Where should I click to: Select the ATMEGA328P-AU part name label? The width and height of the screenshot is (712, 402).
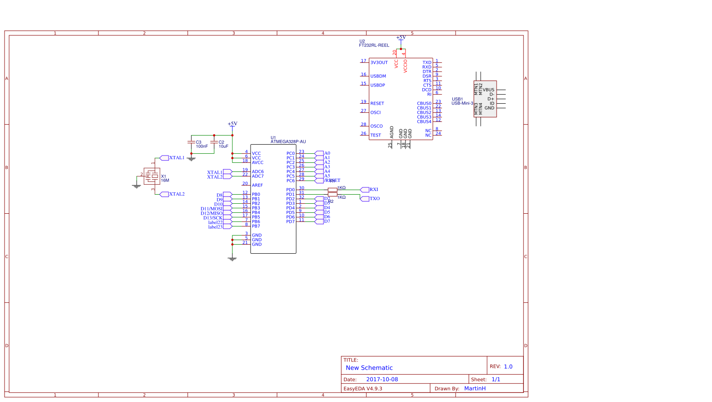(x=288, y=142)
